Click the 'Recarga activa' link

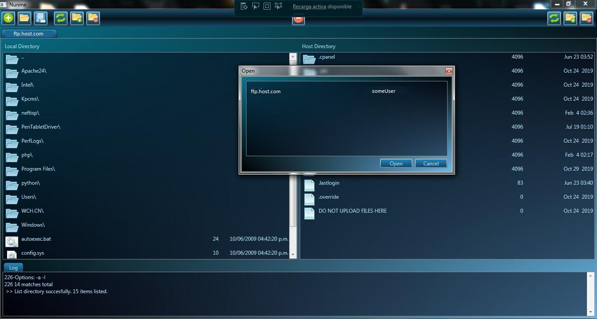click(x=310, y=7)
